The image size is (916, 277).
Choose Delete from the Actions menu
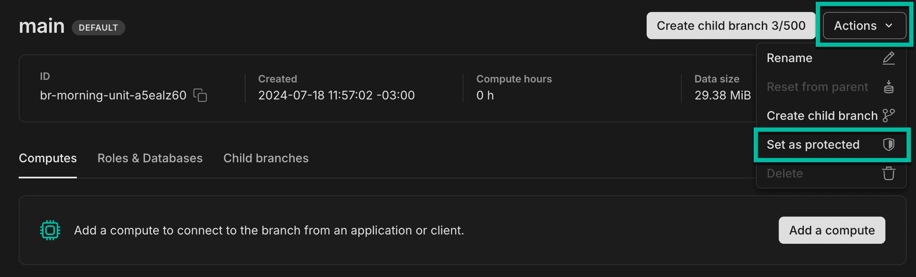pos(784,174)
